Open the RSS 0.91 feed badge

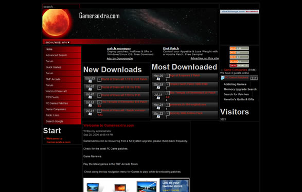pos(239,48)
